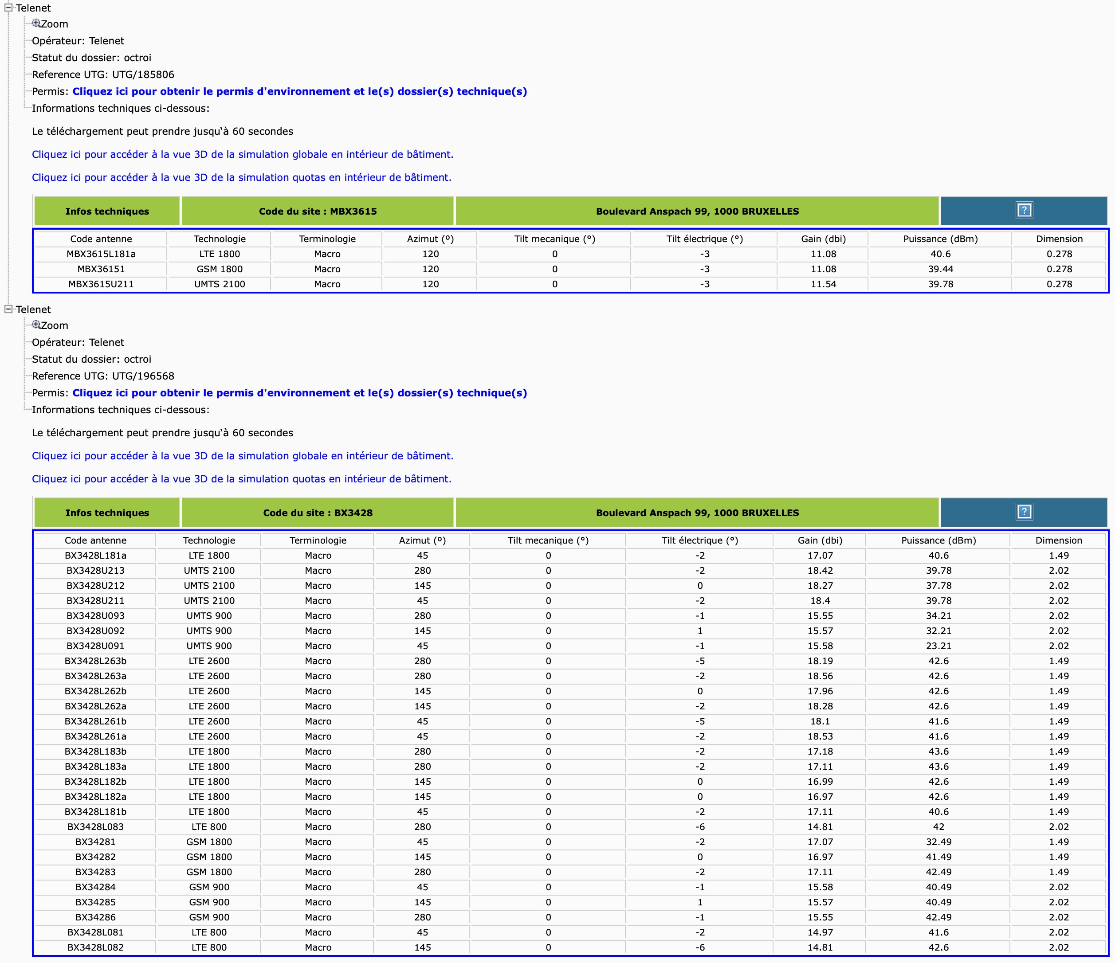1115x963 pixels.
Task: Select antenna code cell 'BX3428L183a'
Action: point(95,766)
